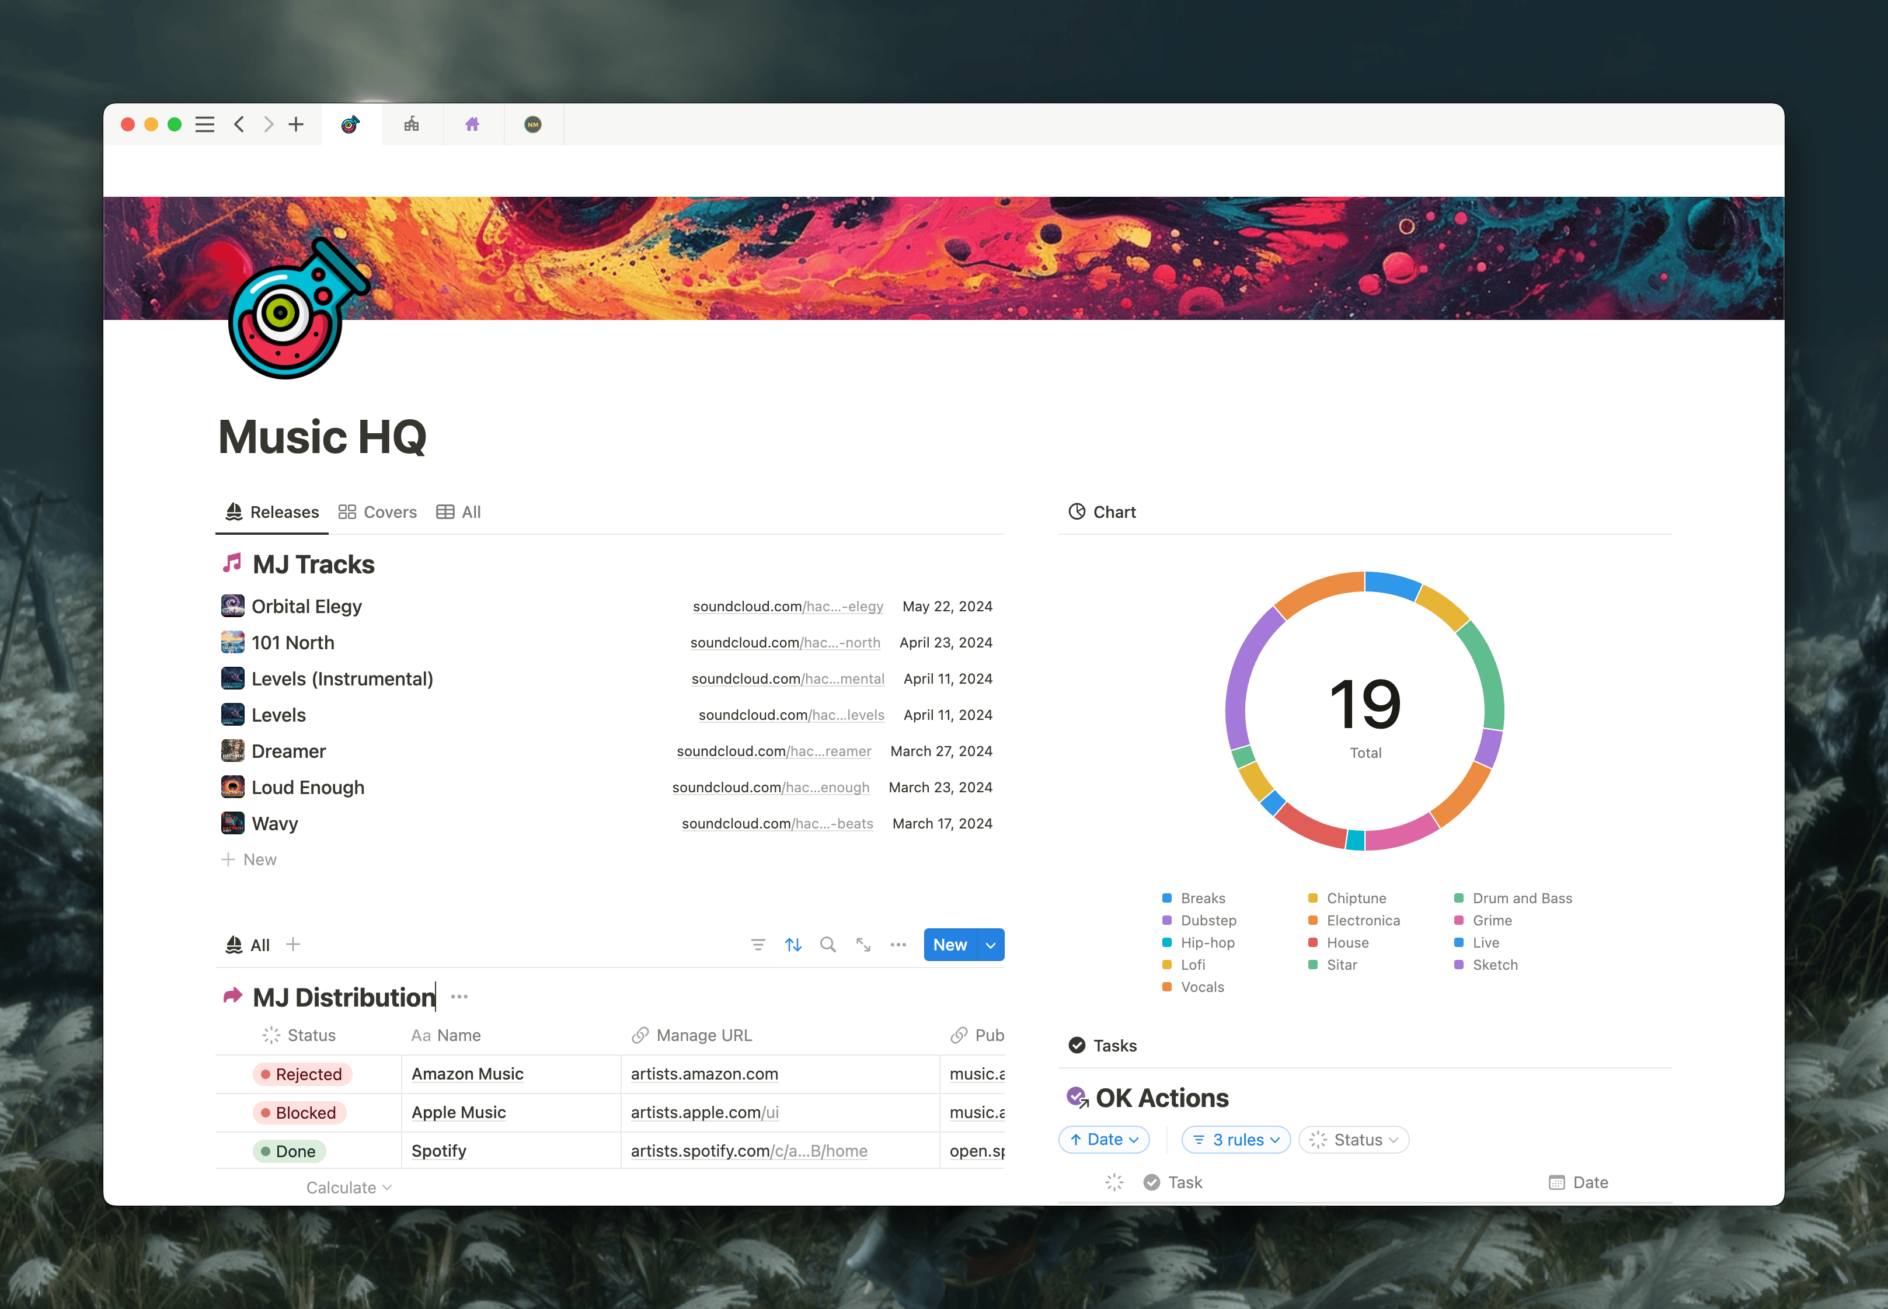Open the Status dropdown in OK Actions
Screen dimensions: 1888x1309
(1353, 1139)
